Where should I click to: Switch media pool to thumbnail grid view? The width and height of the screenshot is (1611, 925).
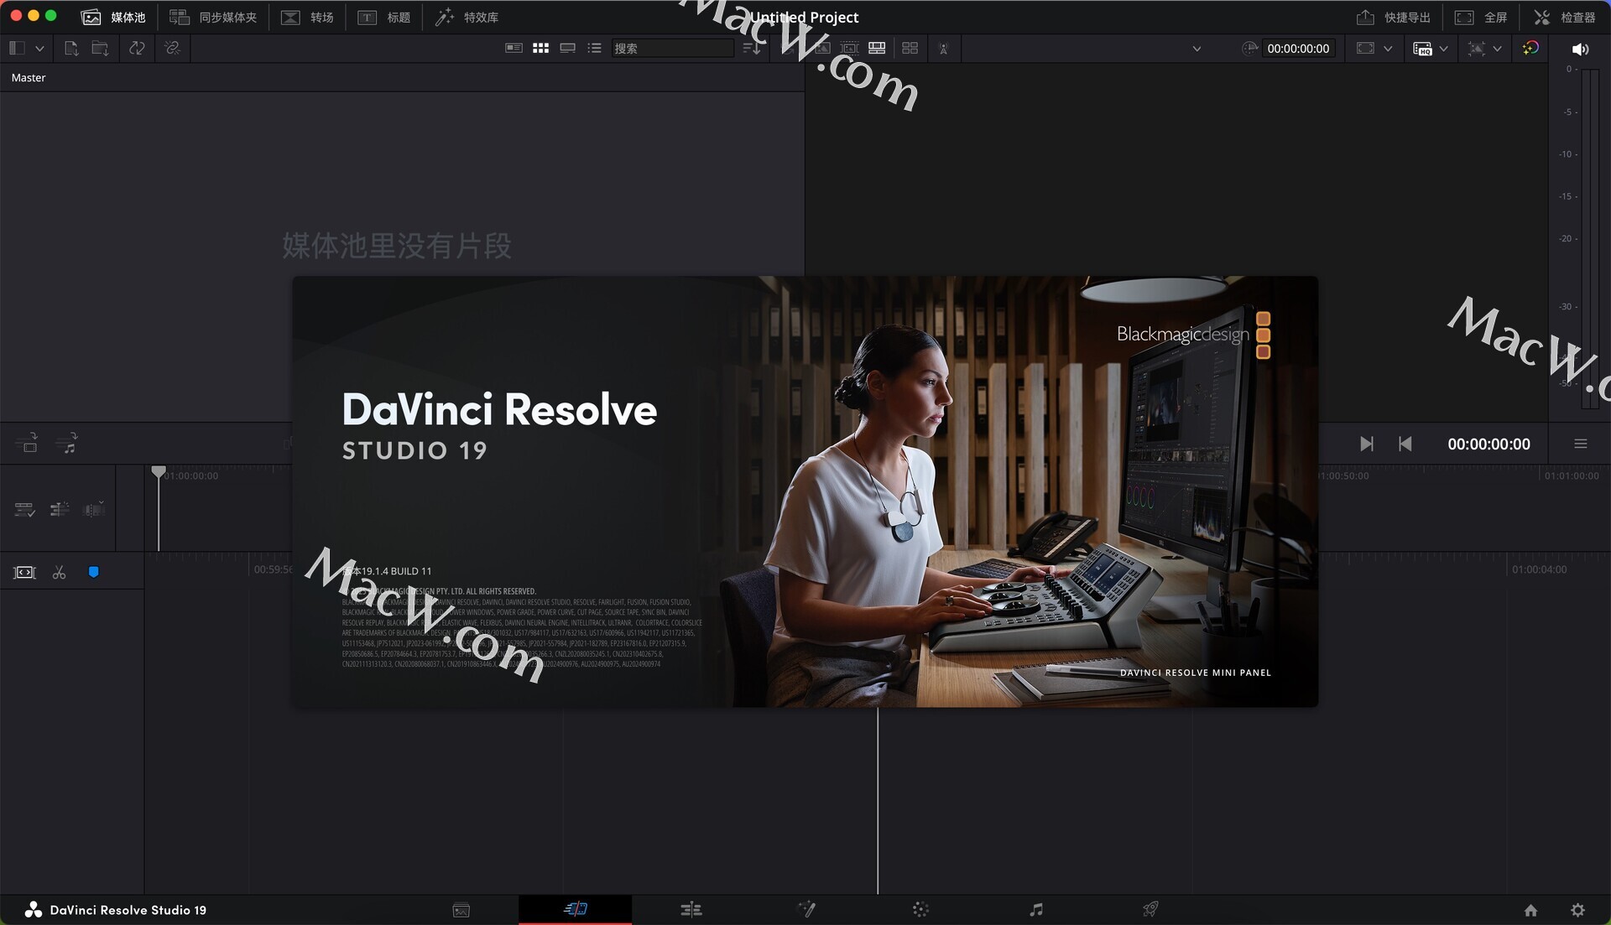(540, 48)
